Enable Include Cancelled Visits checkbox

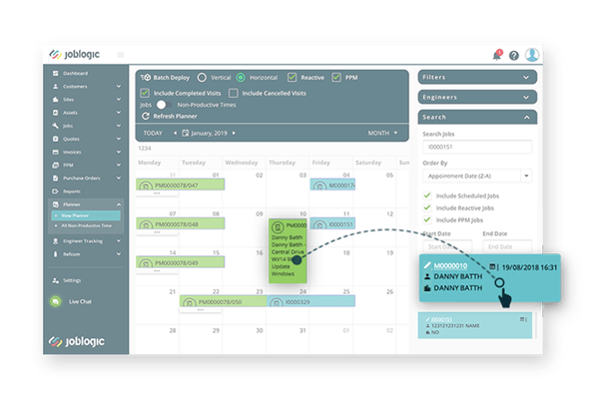click(x=233, y=92)
